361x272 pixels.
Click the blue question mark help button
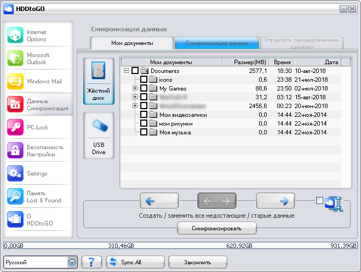point(91,262)
